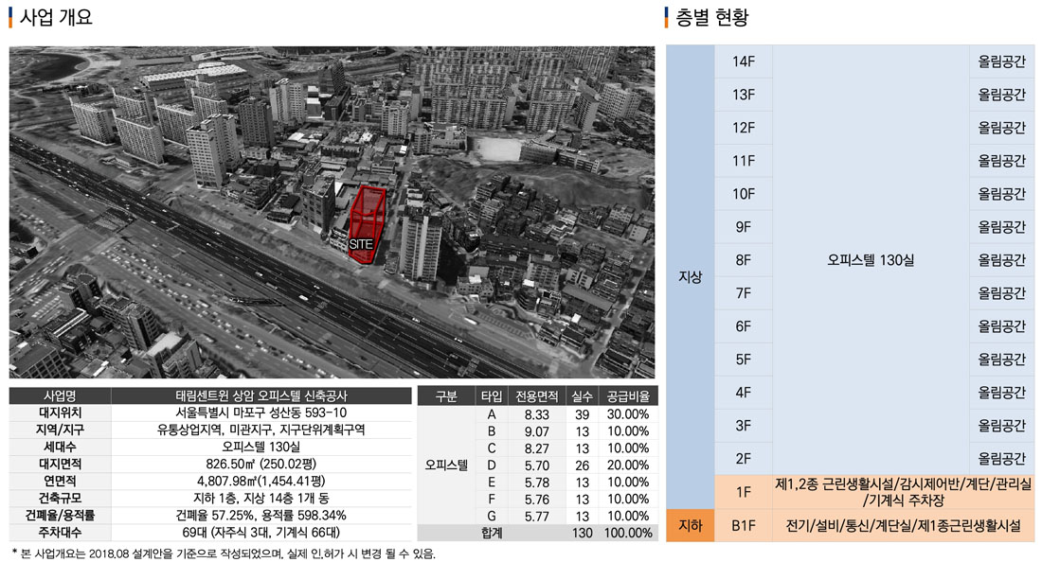Viewport: 1042px width, 562px height.
Task: Select '유통상업지역, 미관지구, 지구단위계획구역' value
Action: click(x=261, y=430)
